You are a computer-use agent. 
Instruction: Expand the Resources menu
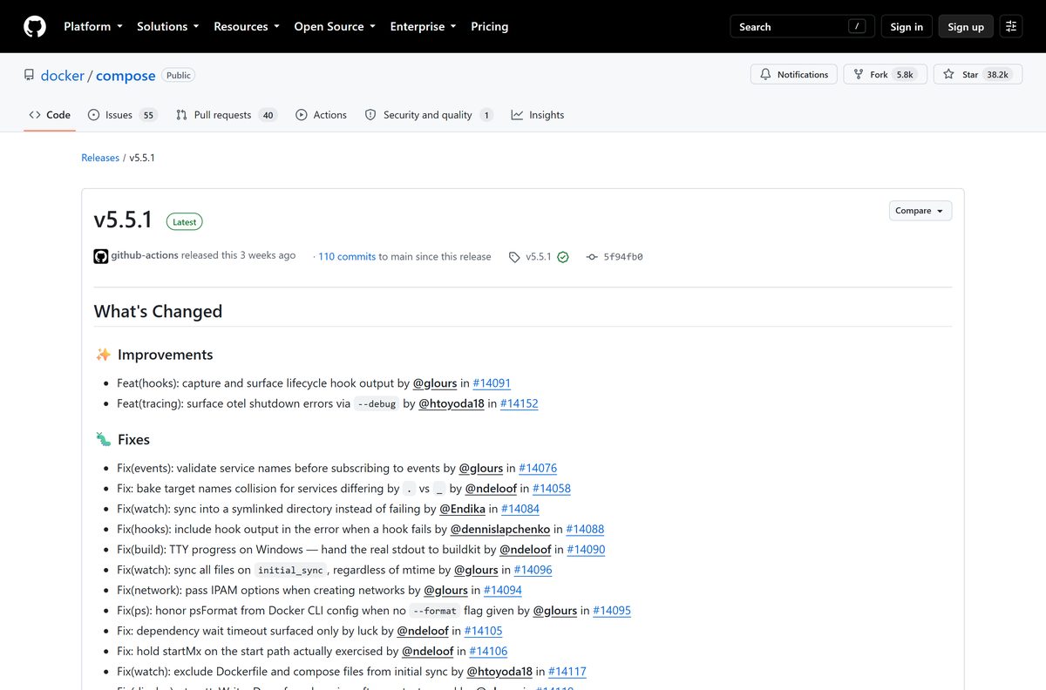247,27
